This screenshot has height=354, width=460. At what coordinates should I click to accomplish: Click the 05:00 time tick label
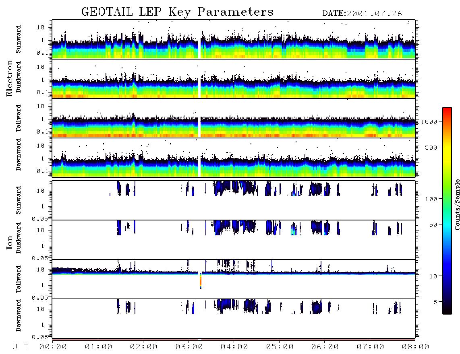coord(280,347)
